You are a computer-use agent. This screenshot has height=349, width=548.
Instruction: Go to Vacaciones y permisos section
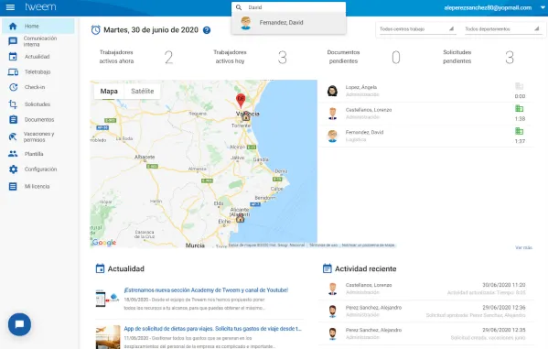[38, 136]
